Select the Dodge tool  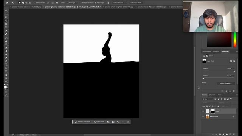tap(6, 58)
